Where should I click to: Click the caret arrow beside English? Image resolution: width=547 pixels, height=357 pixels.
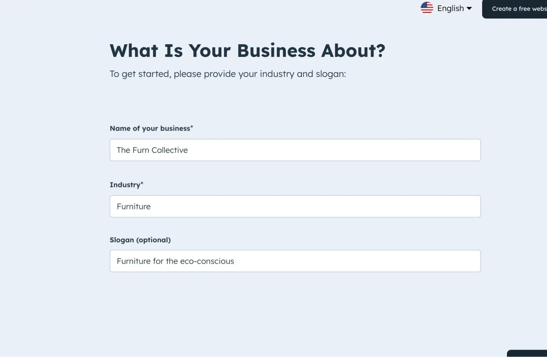469,8
